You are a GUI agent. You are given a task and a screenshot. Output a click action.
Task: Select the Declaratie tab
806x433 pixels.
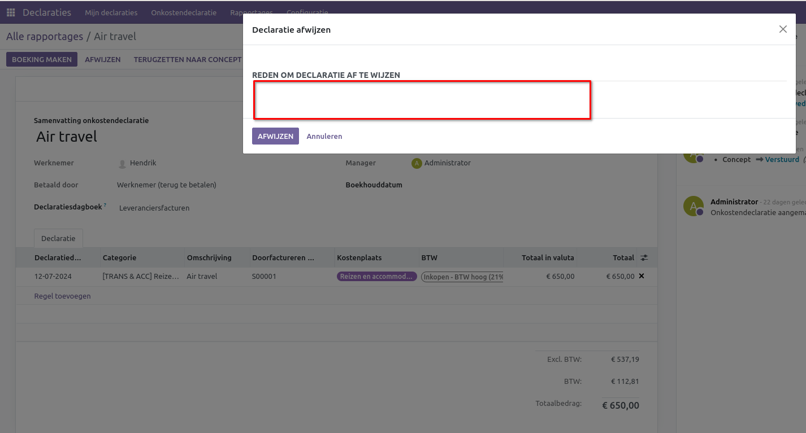click(x=58, y=239)
